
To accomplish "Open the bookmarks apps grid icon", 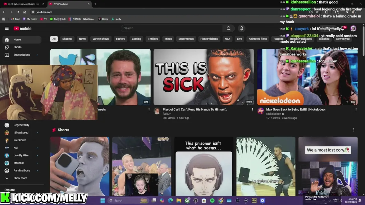I will tap(4, 19).
